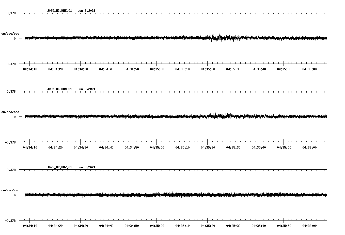The height and width of the screenshot is (235, 345).
Task: Click the 04:34:20 time label under HNN plot
Action: (x=55, y=148)
